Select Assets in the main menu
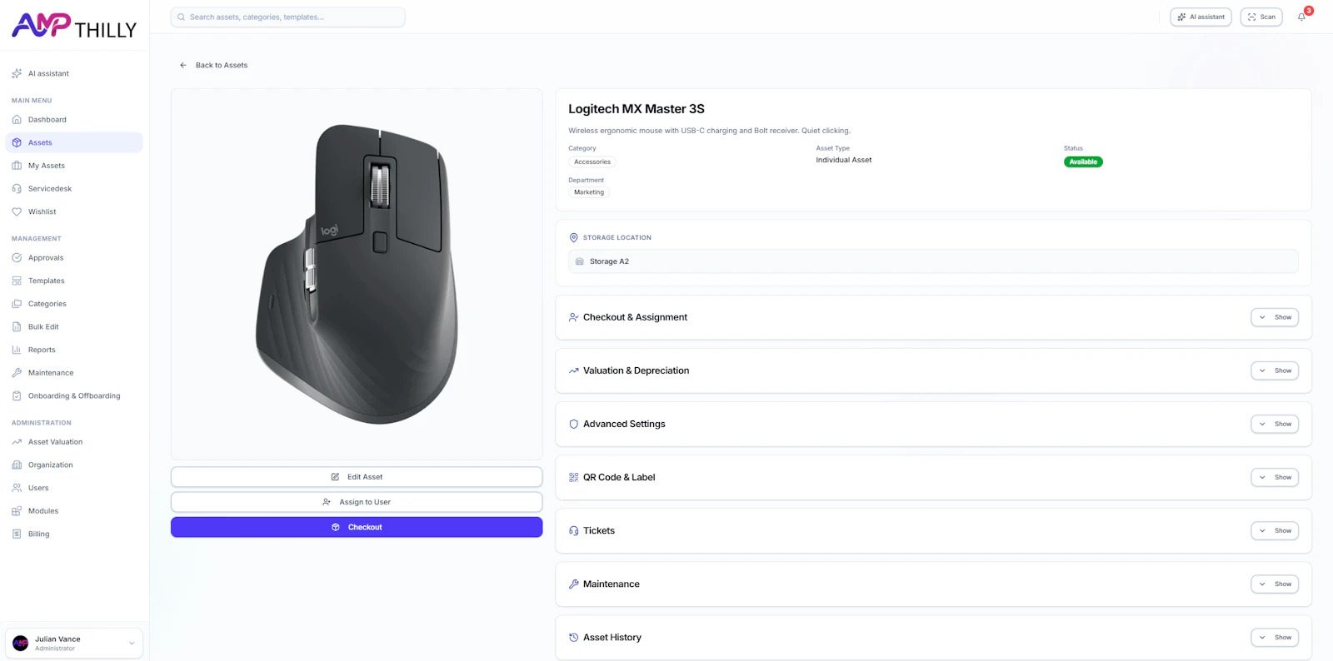The image size is (1333, 661). click(74, 142)
